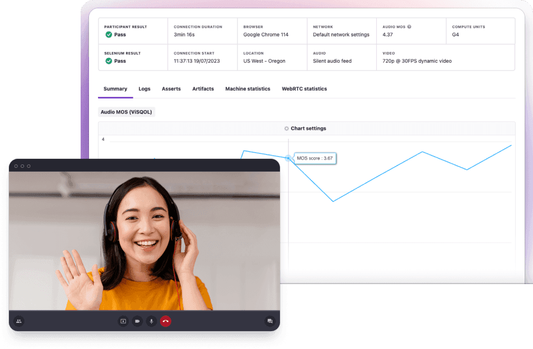The height and width of the screenshot is (349, 533).
Task: Open the chat panel icon
Action: click(x=270, y=321)
